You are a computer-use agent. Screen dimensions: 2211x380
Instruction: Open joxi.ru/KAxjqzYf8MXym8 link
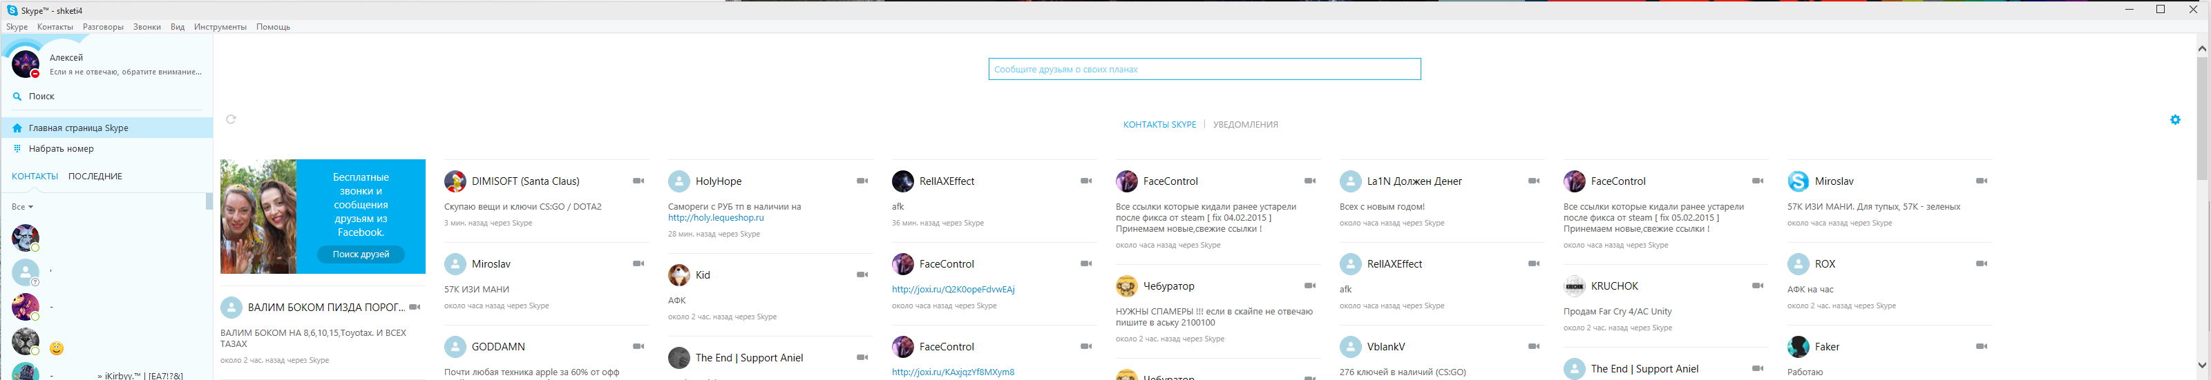coord(953,372)
